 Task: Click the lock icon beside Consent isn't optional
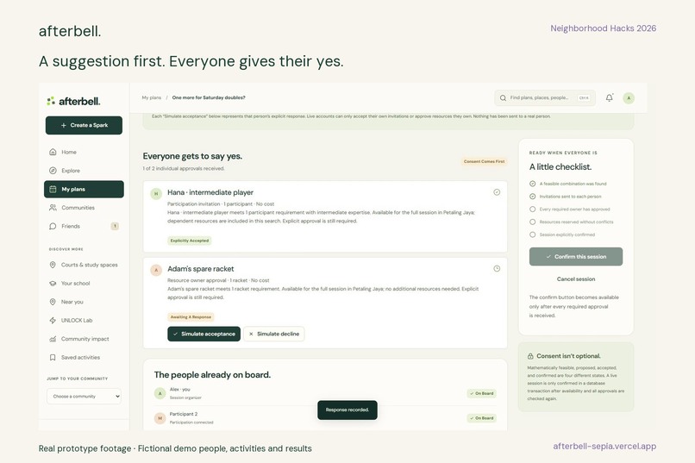click(x=530, y=356)
